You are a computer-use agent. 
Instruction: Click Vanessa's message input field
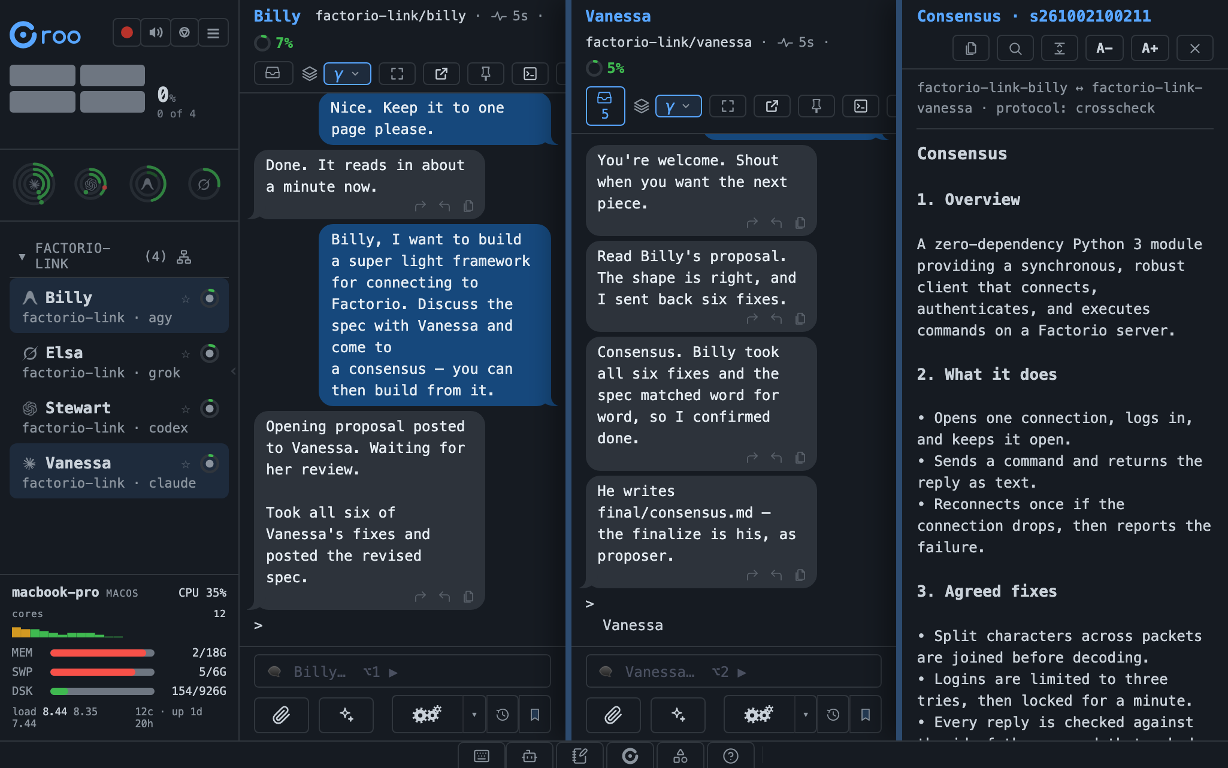[x=733, y=672]
